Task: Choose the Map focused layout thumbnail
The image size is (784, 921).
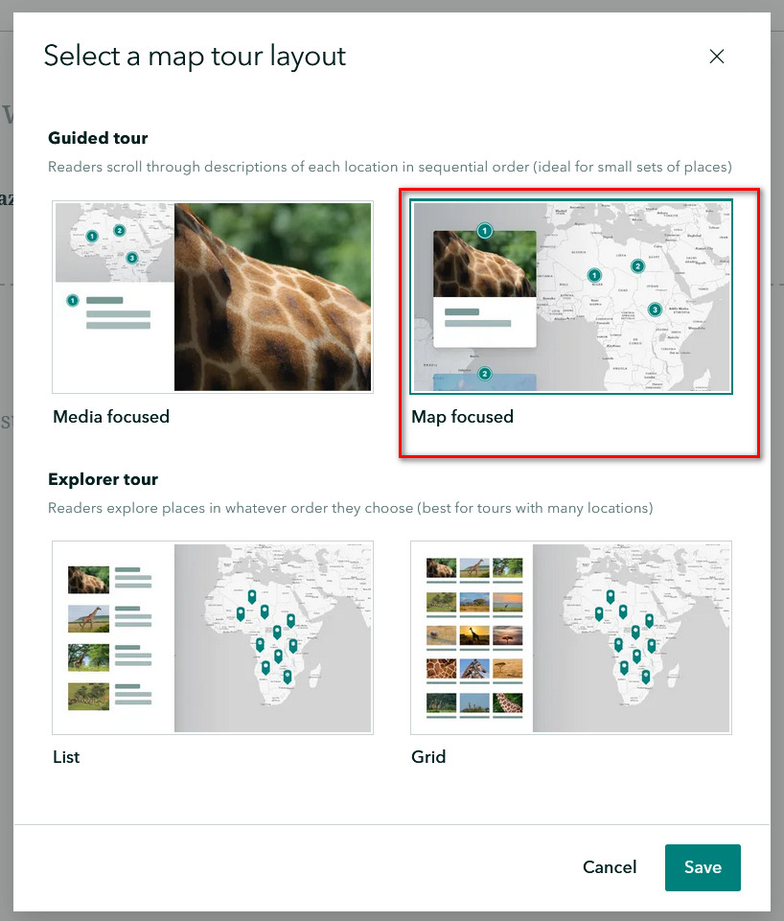Action: (x=571, y=297)
